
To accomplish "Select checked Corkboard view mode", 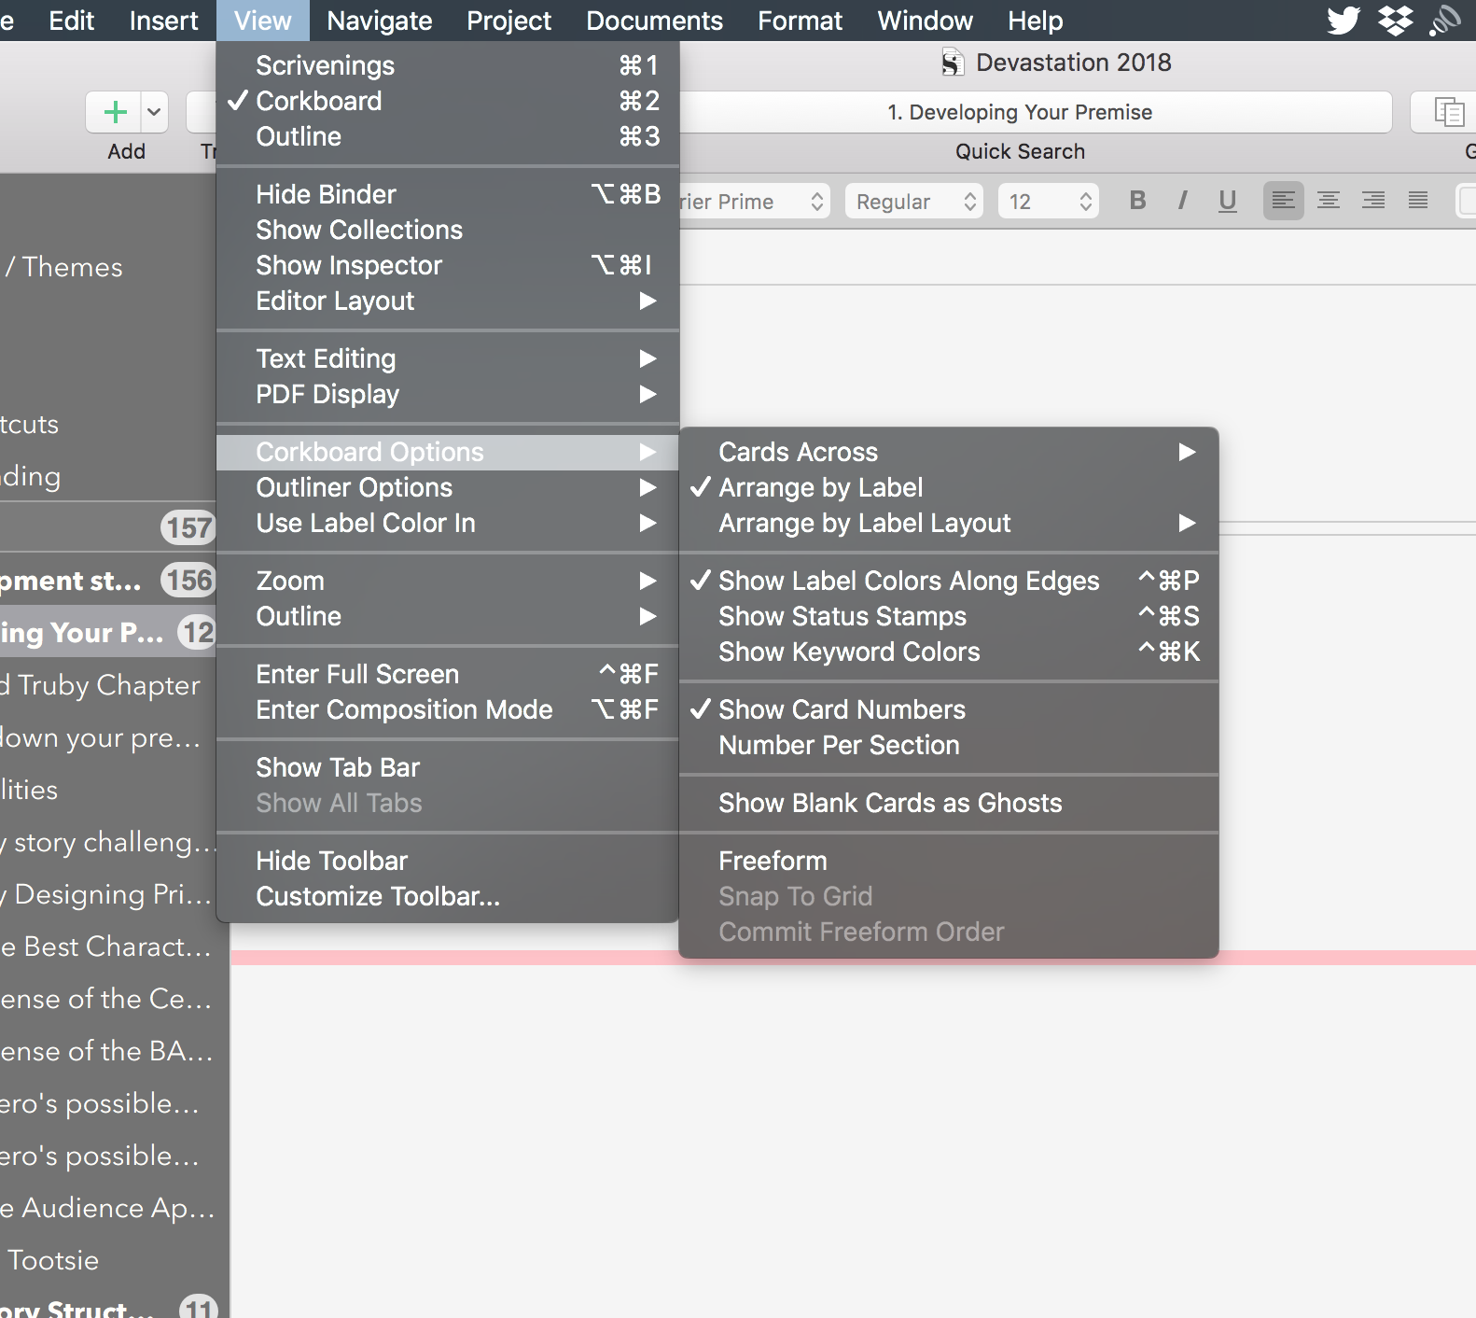I will tap(448, 101).
